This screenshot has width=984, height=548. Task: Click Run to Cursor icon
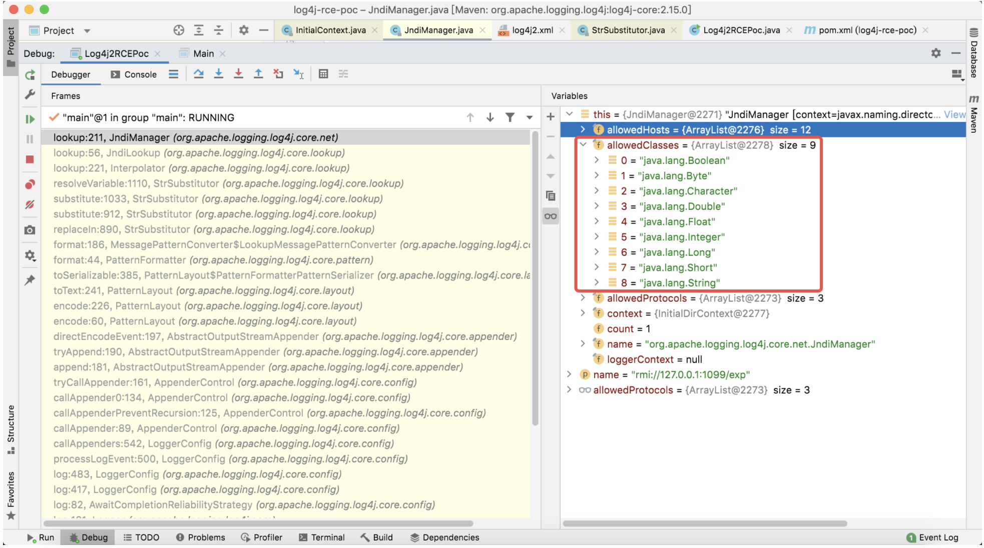coord(298,74)
